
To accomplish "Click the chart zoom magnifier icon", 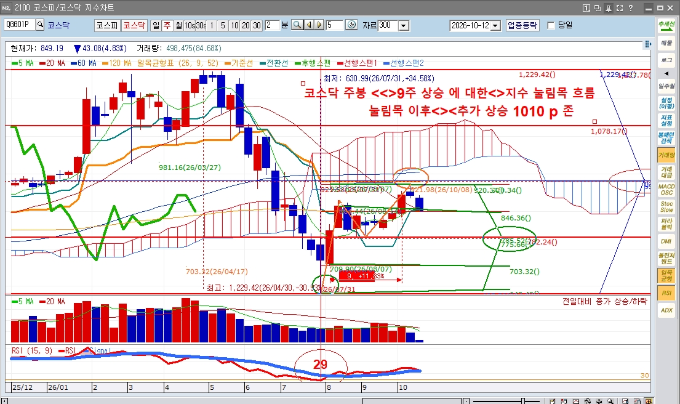I will coord(297,25).
